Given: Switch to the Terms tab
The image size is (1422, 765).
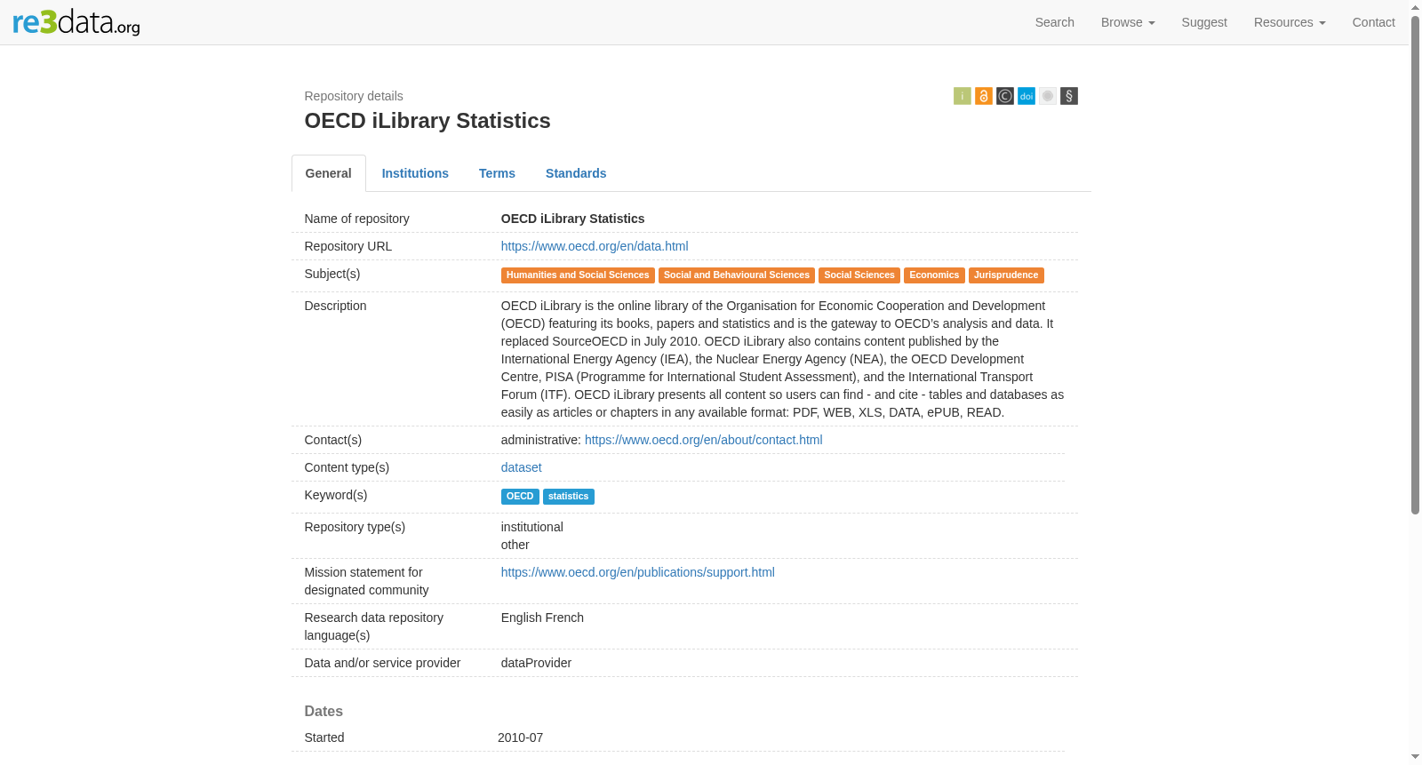Looking at the screenshot, I should pos(497,173).
